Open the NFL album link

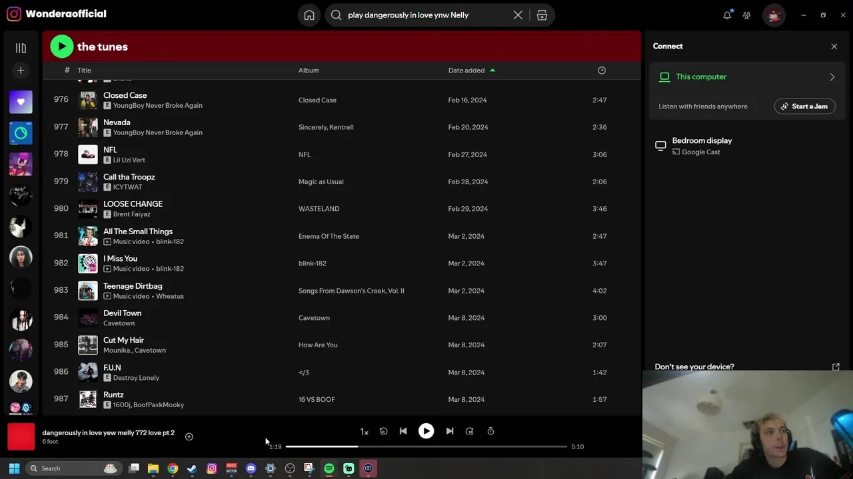click(x=305, y=154)
